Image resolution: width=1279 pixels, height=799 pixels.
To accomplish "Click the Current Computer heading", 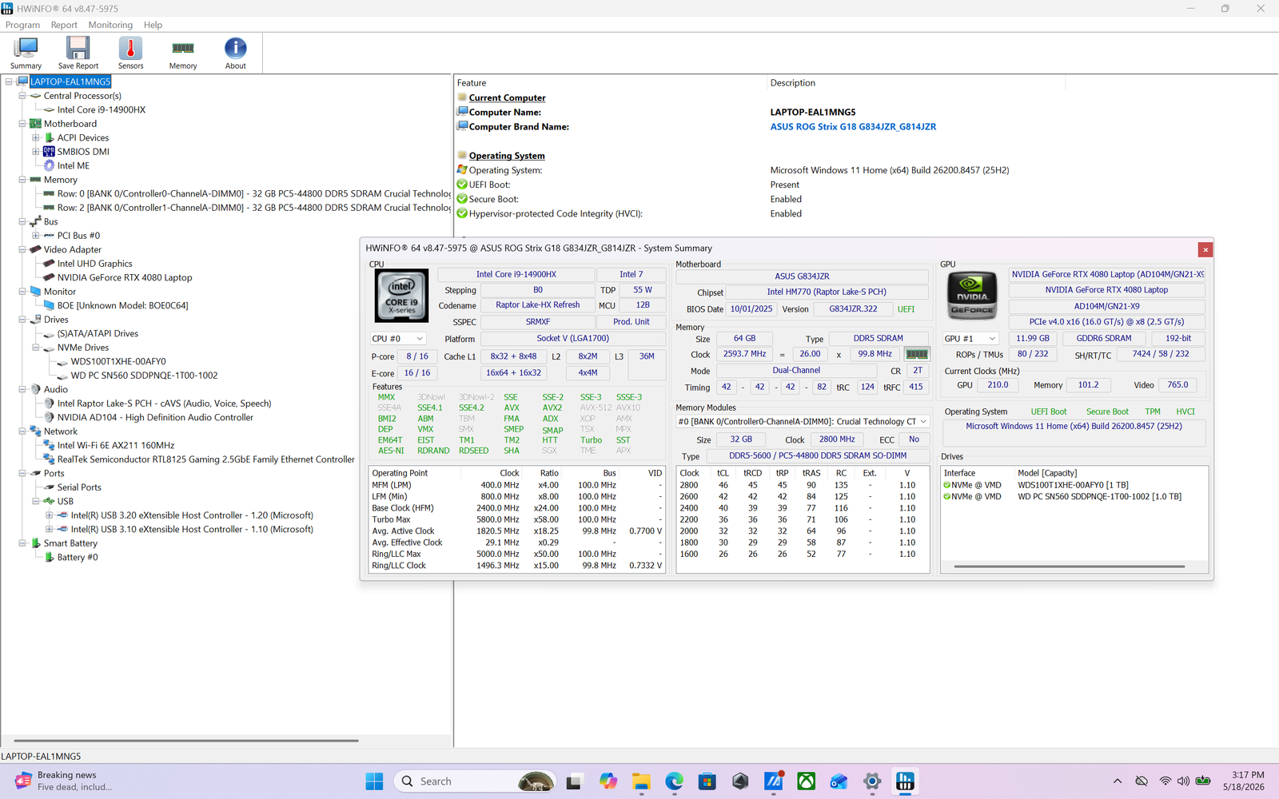I will [507, 98].
